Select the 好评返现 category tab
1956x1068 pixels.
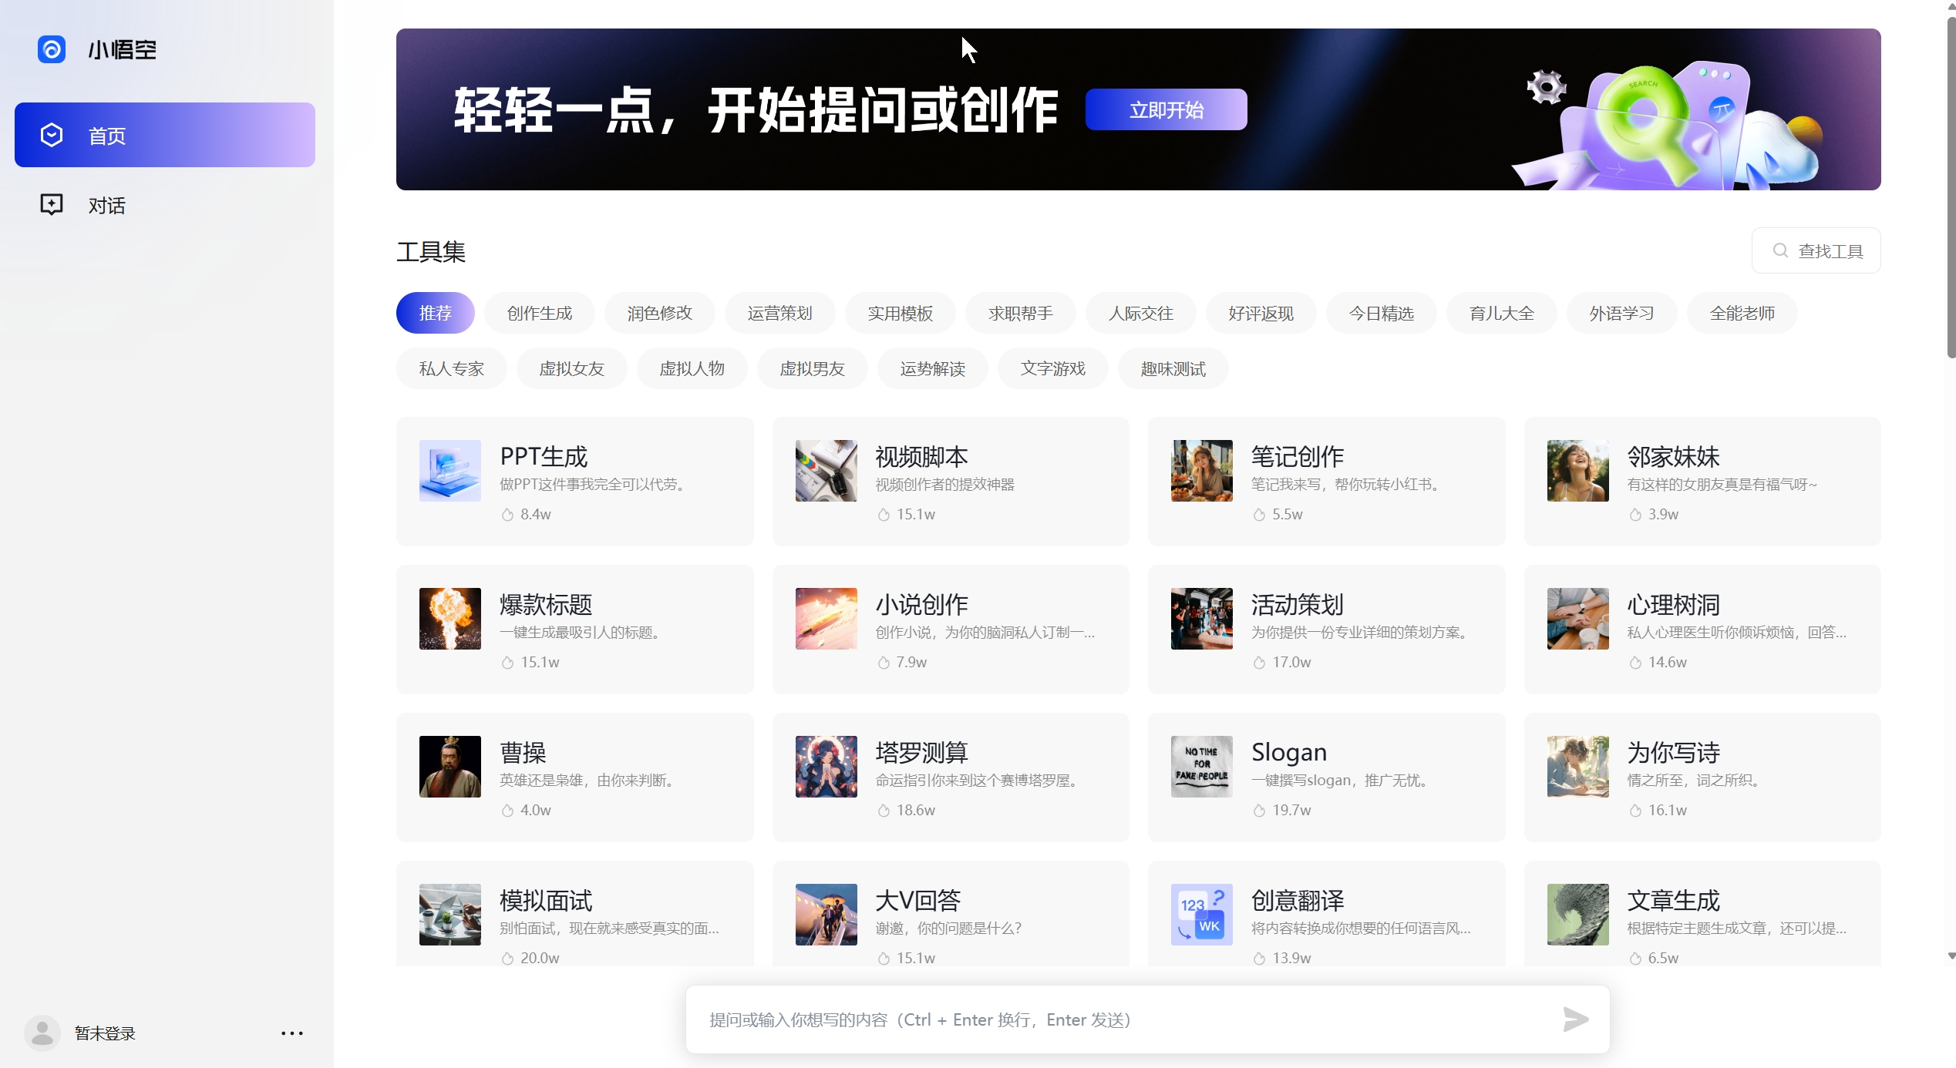tap(1261, 314)
